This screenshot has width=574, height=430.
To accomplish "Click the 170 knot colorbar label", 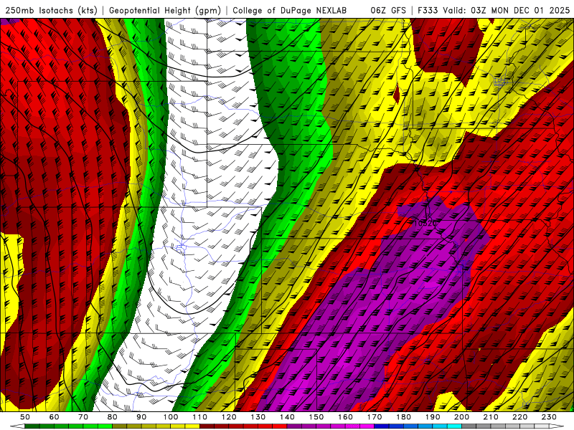I will pyautogui.click(x=375, y=417).
